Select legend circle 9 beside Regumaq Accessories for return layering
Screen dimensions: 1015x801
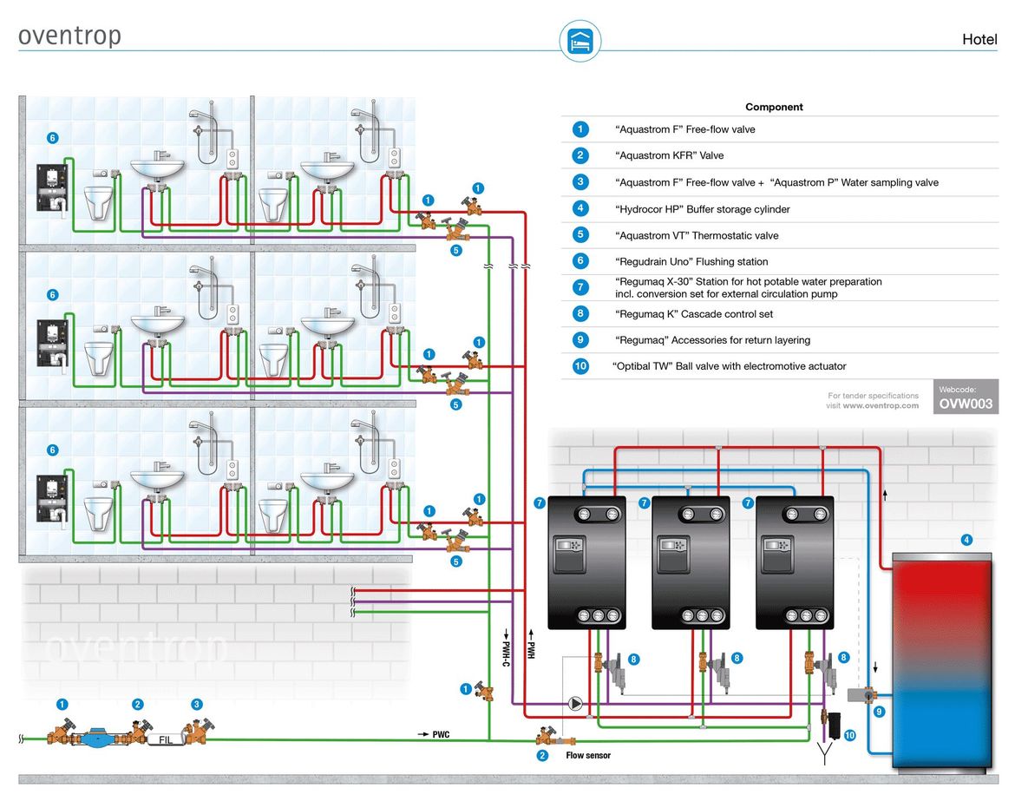pyautogui.click(x=580, y=339)
